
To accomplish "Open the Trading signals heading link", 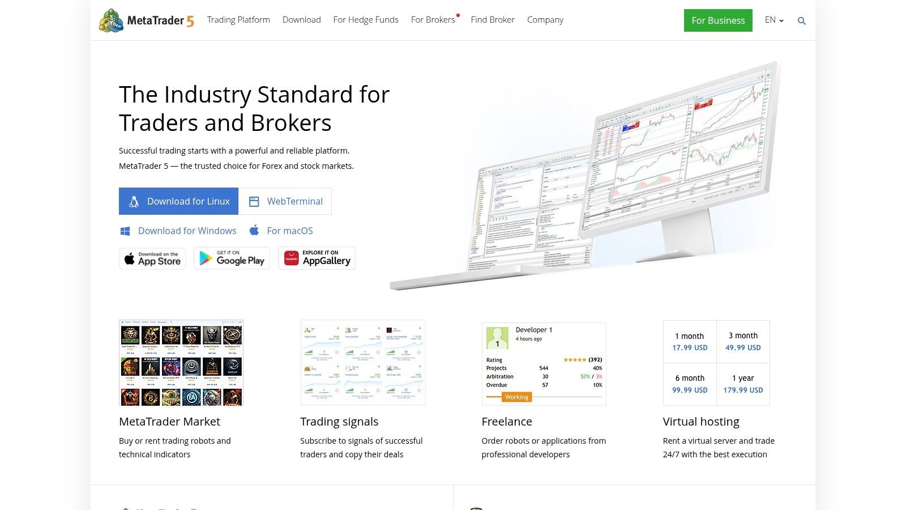I will click(339, 422).
